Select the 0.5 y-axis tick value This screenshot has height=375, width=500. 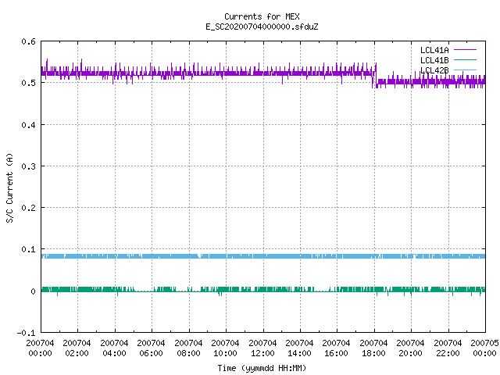tap(28, 83)
